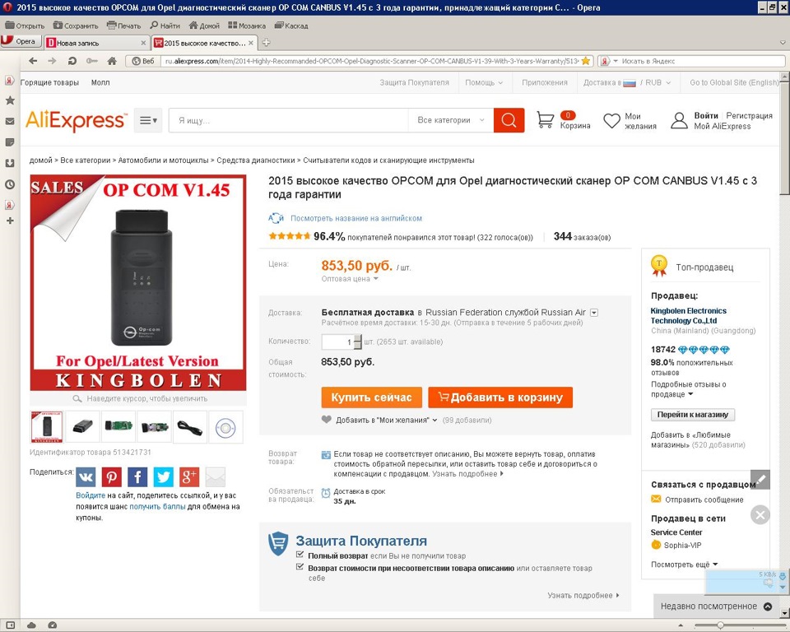Image resolution: width=790 pixels, height=632 pixels.
Task: Click Перейти к магазину button
Action: point(693,414)
